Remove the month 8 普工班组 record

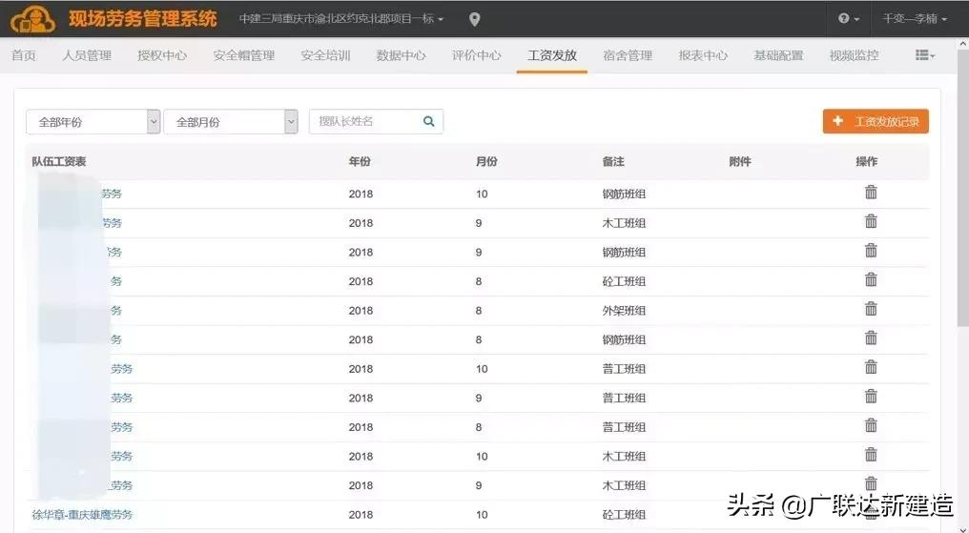(871, 425)
